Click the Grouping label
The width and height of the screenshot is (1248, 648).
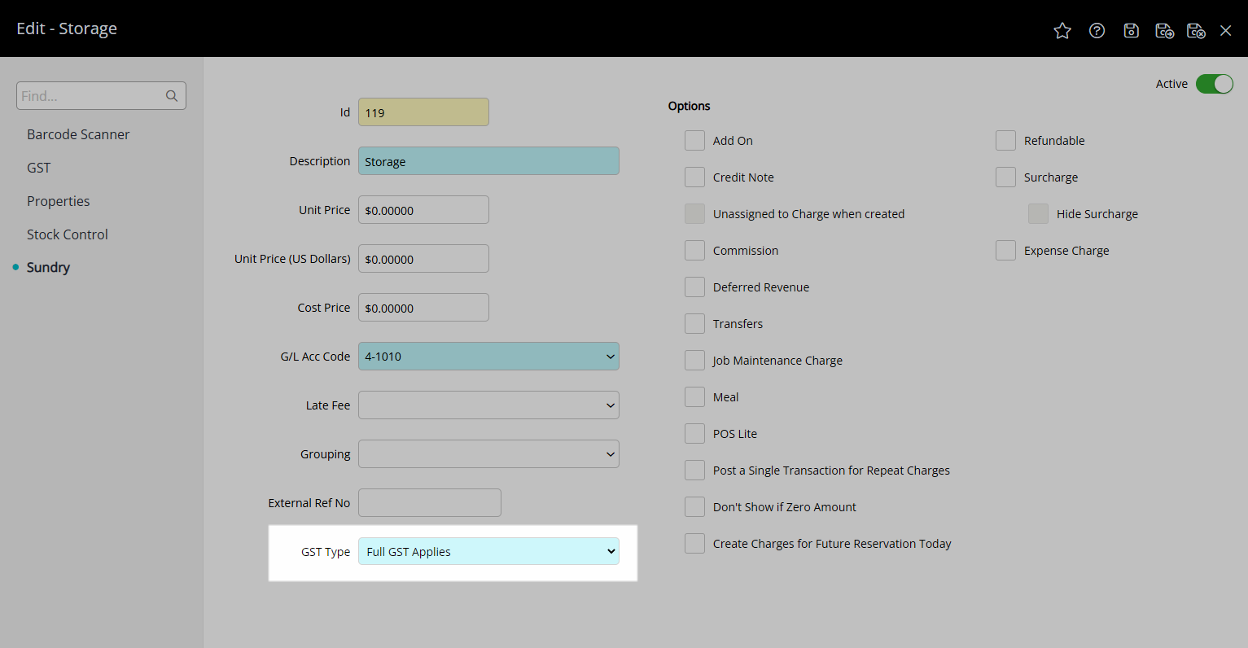coord(326,454)
